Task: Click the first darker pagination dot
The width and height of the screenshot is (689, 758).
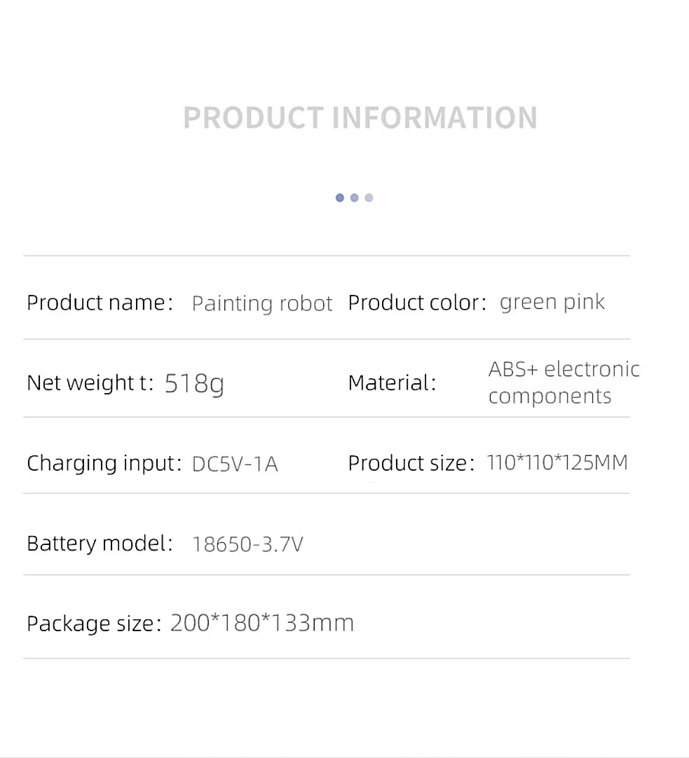Action: coord(340,198)
